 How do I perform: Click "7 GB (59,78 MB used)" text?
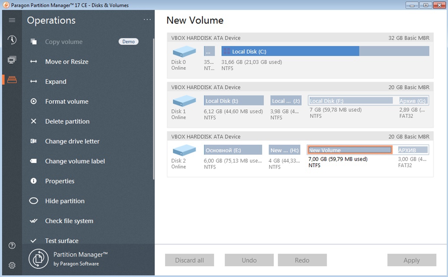tap(336, 110)
